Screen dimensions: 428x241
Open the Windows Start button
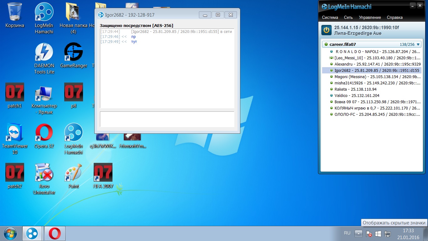coord(10,233)
